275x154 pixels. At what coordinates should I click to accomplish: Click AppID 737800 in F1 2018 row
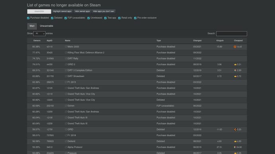[50, 135]
